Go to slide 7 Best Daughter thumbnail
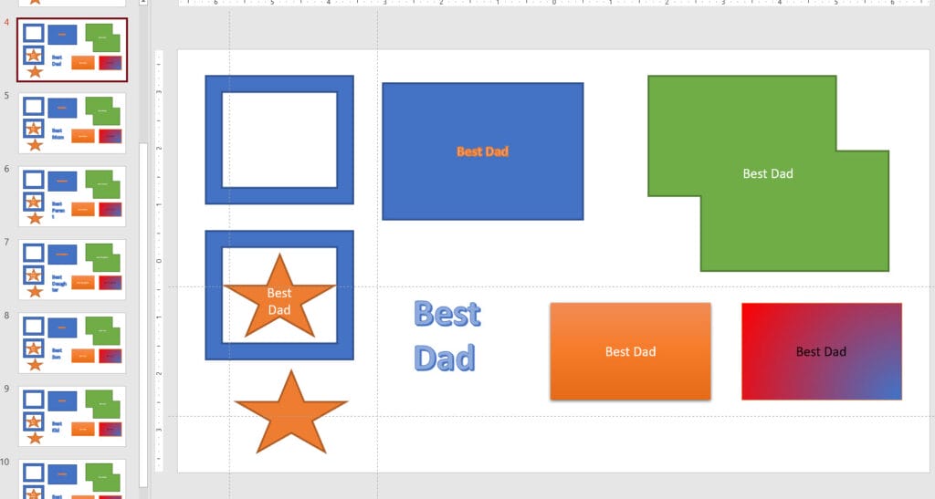The image size is (935, 499). [x=72, y=270]
